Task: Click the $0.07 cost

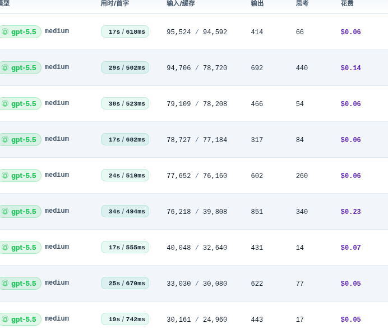Action: click(350, 248)
